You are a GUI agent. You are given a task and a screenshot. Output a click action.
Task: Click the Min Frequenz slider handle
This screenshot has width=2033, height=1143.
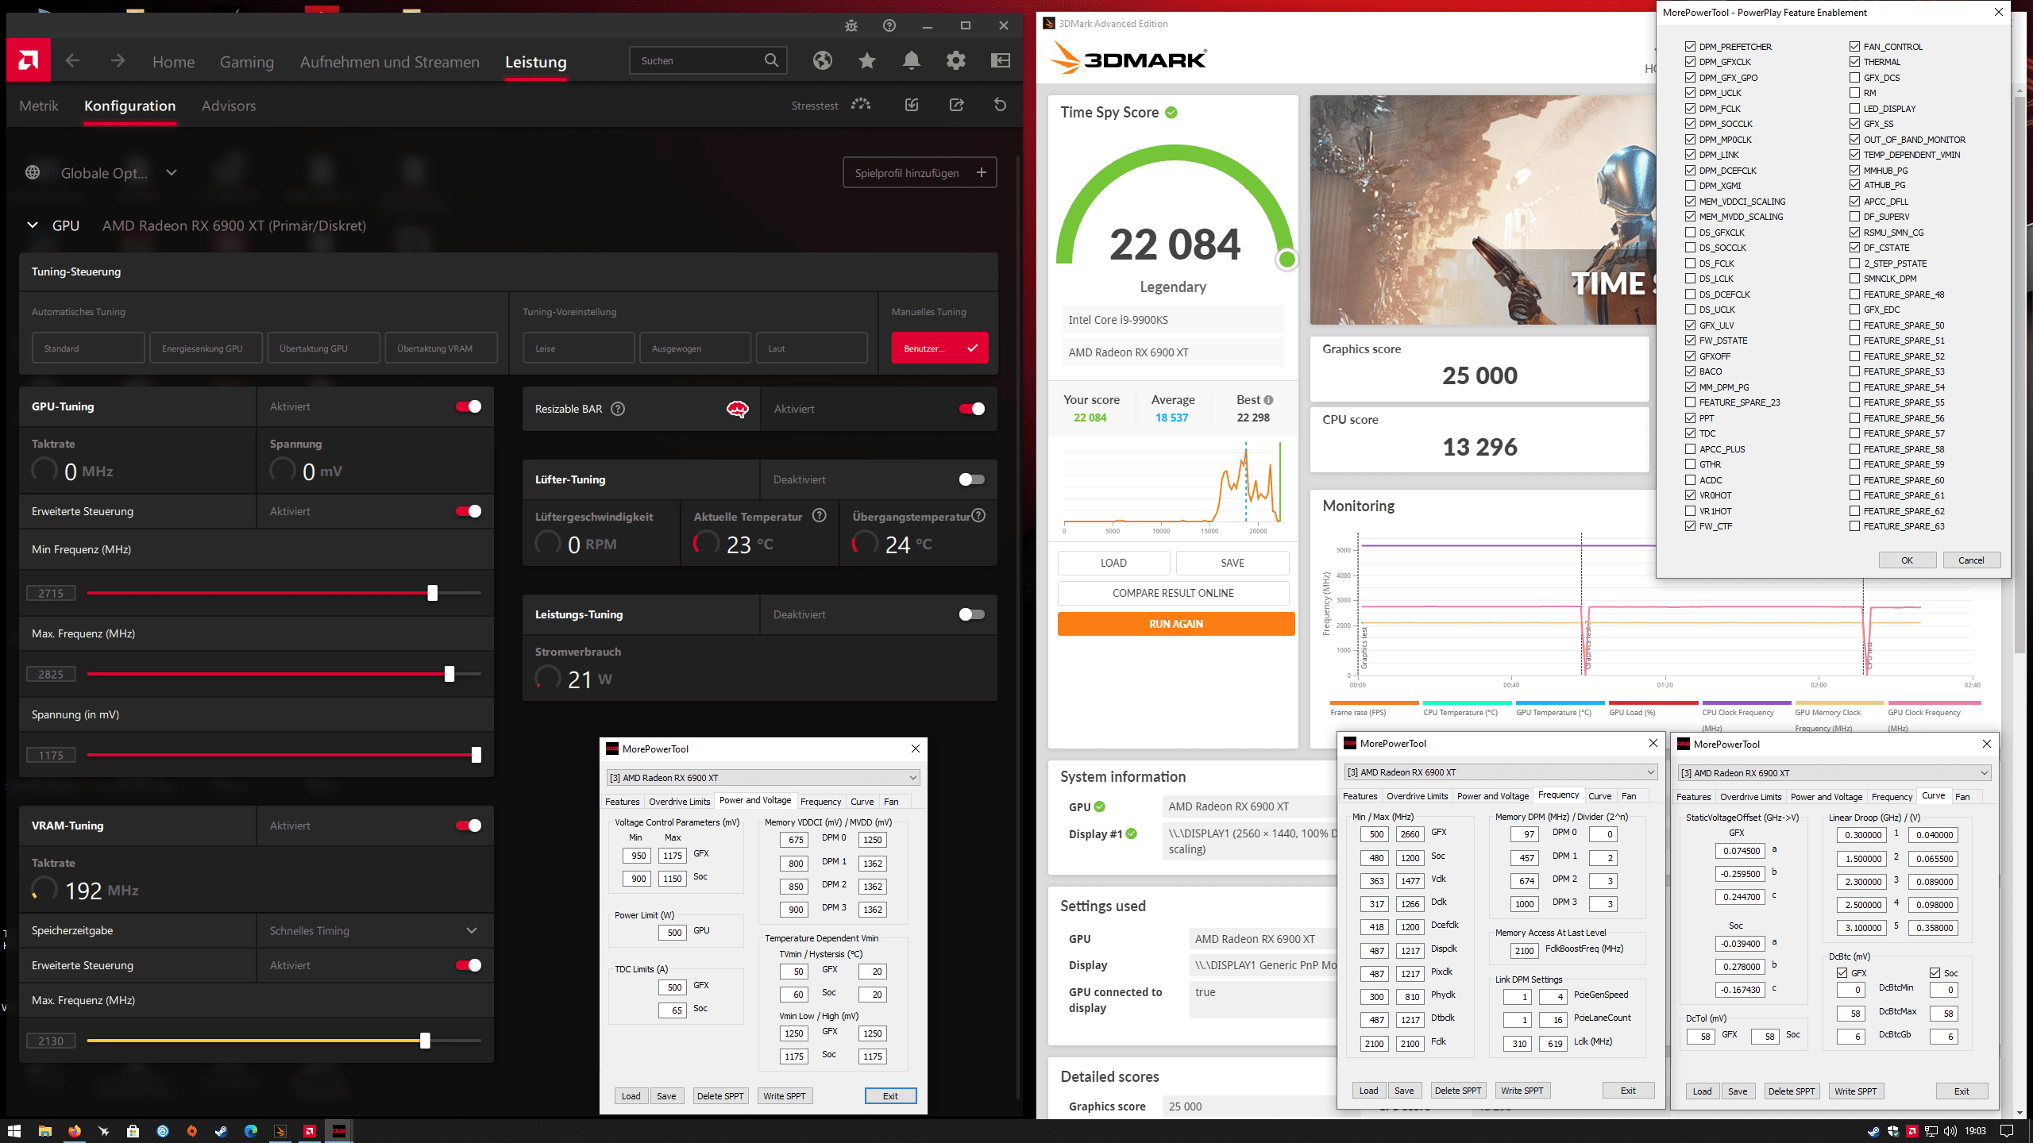433,593
